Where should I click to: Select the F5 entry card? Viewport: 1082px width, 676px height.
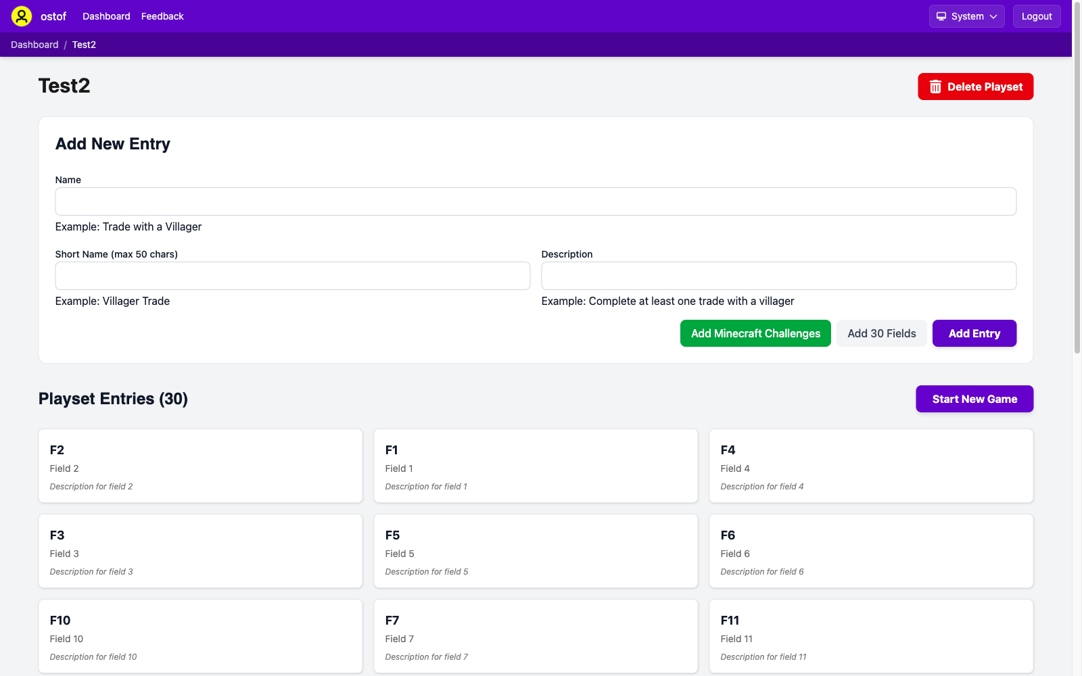tap(536, 551)
